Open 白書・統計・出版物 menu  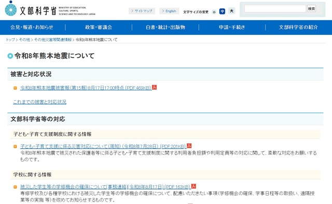coord(165,28)
